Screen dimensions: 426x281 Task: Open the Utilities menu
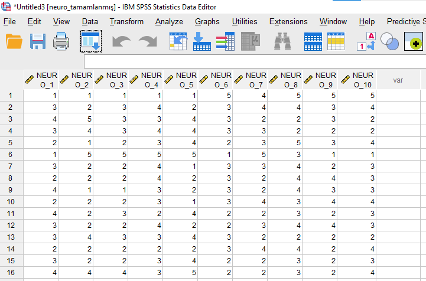click(245, 21)
